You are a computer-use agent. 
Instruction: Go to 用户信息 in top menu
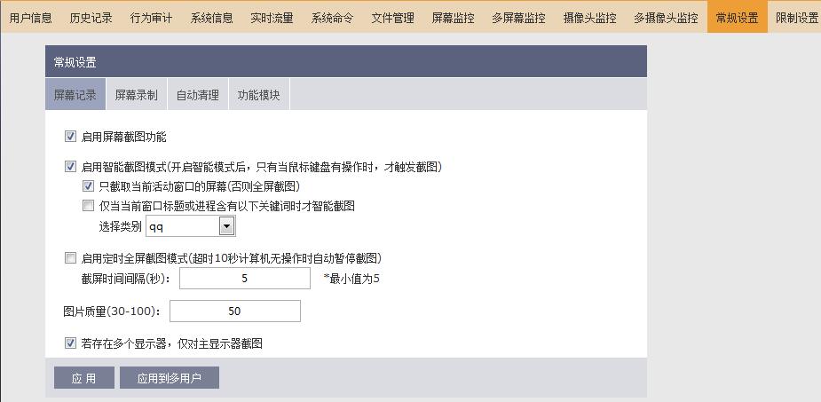point(30,17)
